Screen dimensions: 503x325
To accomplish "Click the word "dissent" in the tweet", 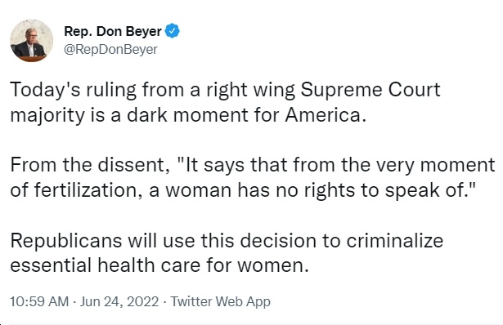I will [x=131, y=165].
